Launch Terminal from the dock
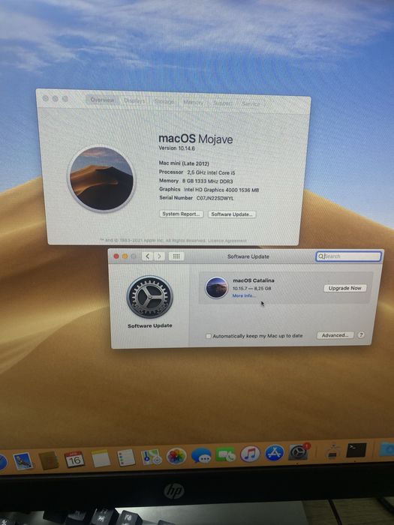The image size is (394, 525). point(356,450)
